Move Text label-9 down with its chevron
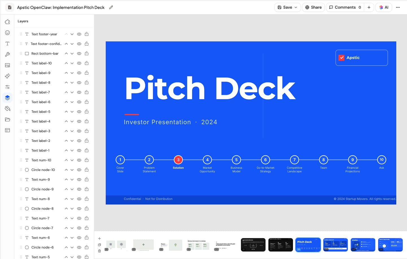 pyautogui.click(x=72, y=73)
